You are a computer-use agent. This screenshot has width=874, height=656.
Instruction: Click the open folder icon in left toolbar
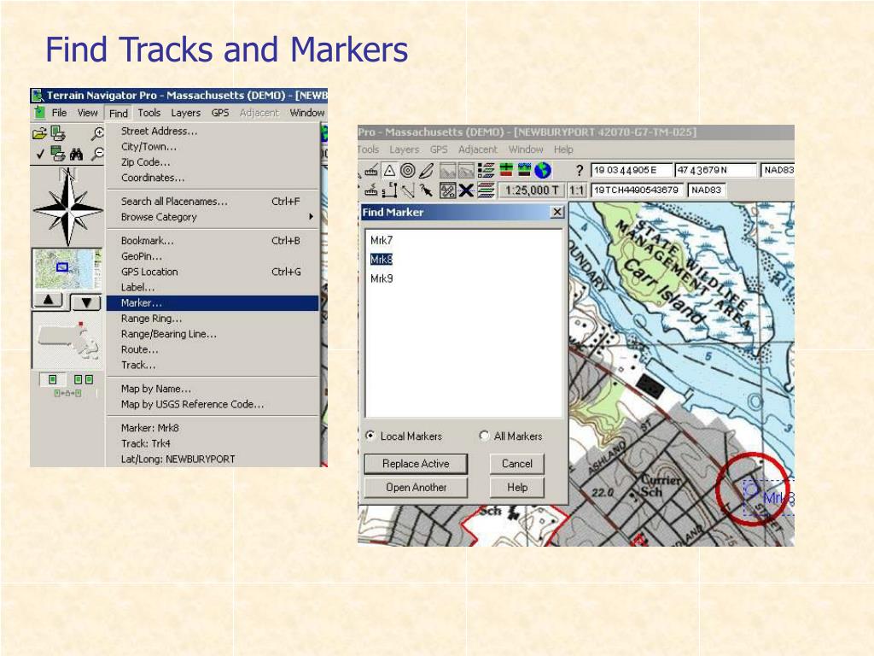(x=39, y=133)
